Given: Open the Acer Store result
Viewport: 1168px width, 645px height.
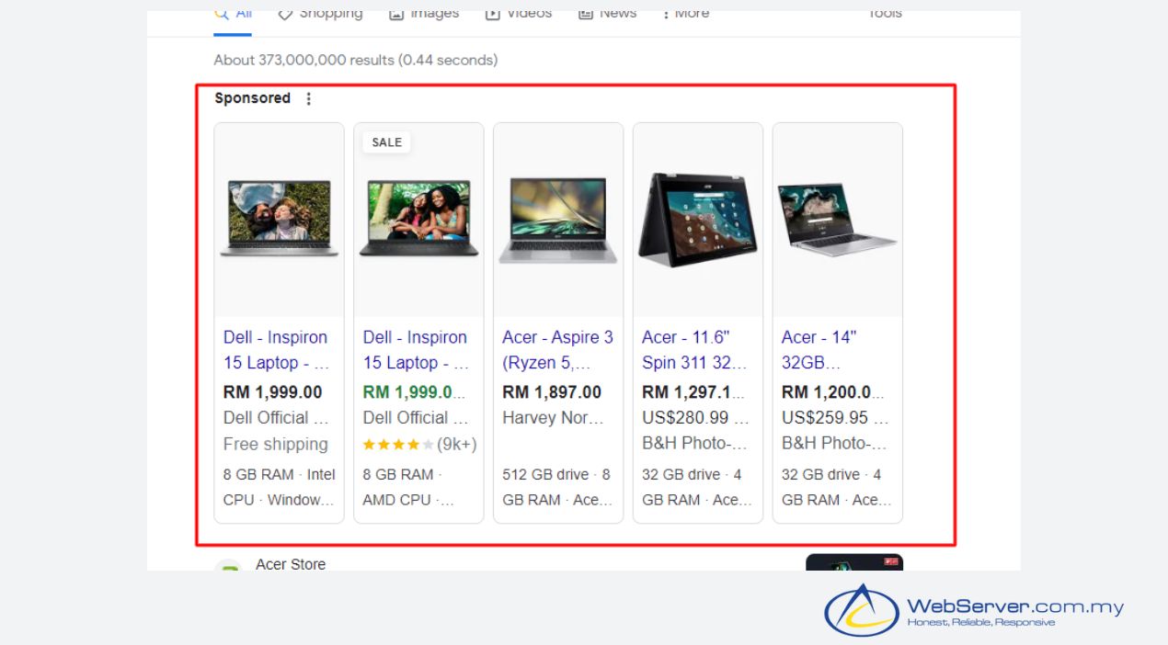Looking at the screenshot, I should click(291, 564).
